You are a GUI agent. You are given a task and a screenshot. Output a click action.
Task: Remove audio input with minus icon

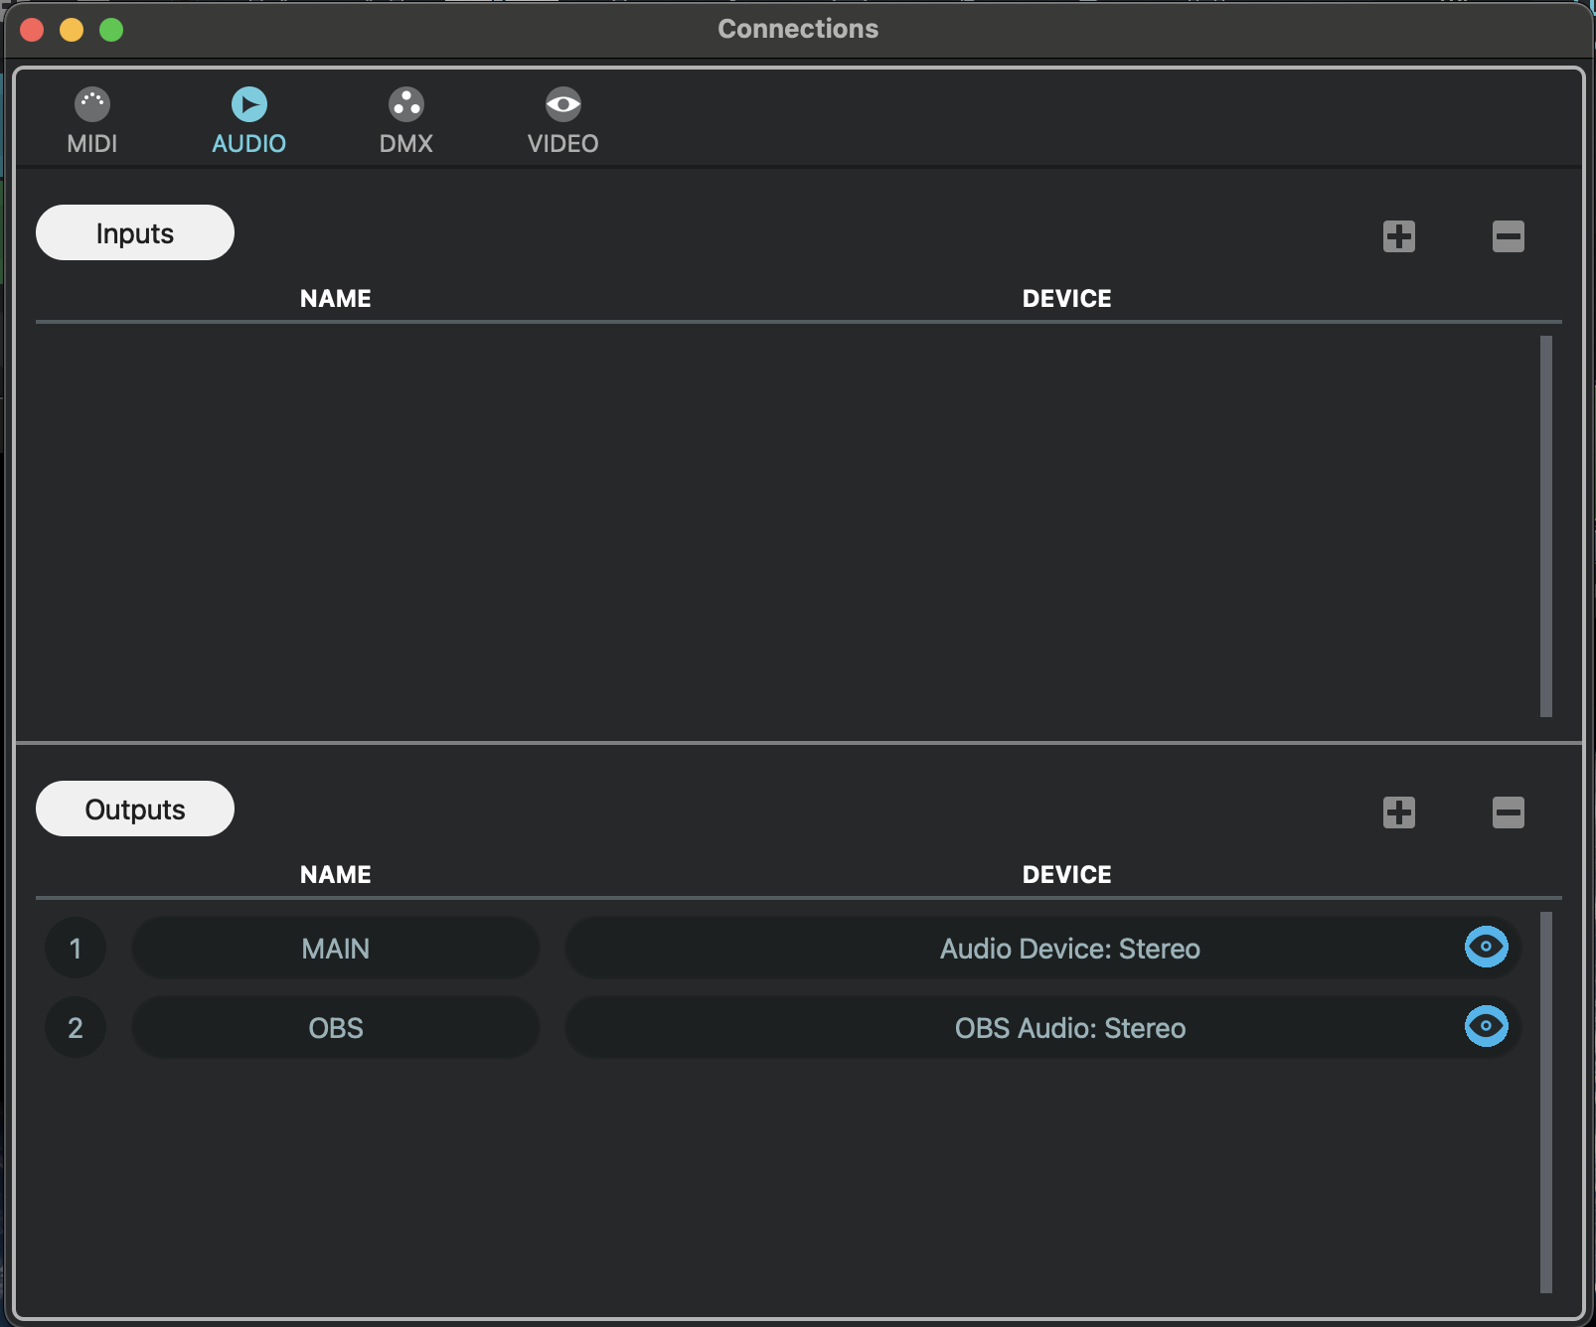(1508, 236)
